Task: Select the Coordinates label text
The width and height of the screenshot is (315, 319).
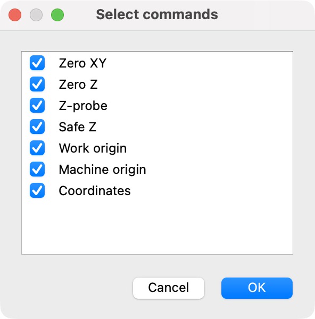Action: pos(94,191)
